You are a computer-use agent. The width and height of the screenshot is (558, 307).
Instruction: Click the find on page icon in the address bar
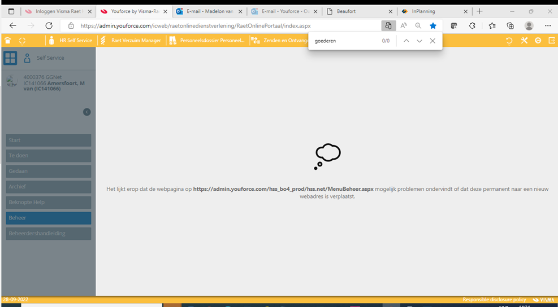pyautogui.click(x=388, y=25)
